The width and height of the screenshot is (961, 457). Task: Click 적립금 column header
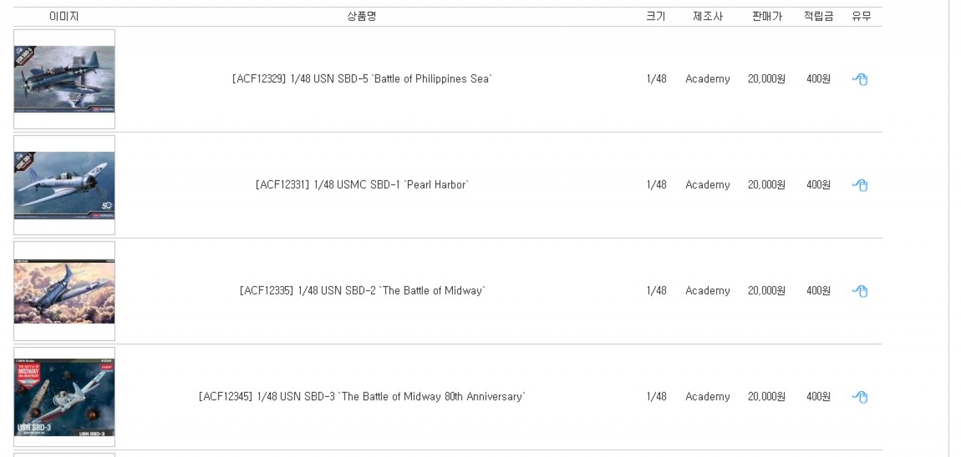pyautogui.click(x=819, y=16)
